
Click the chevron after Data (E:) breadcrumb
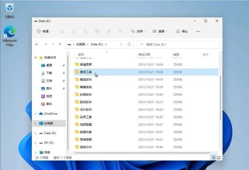pos(106,45)
